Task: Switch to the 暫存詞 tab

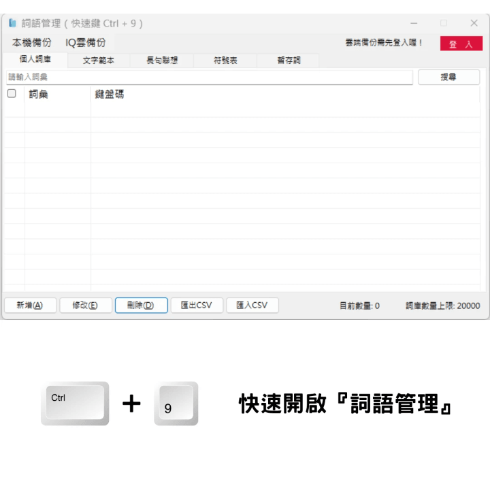Action: (289, 61)
